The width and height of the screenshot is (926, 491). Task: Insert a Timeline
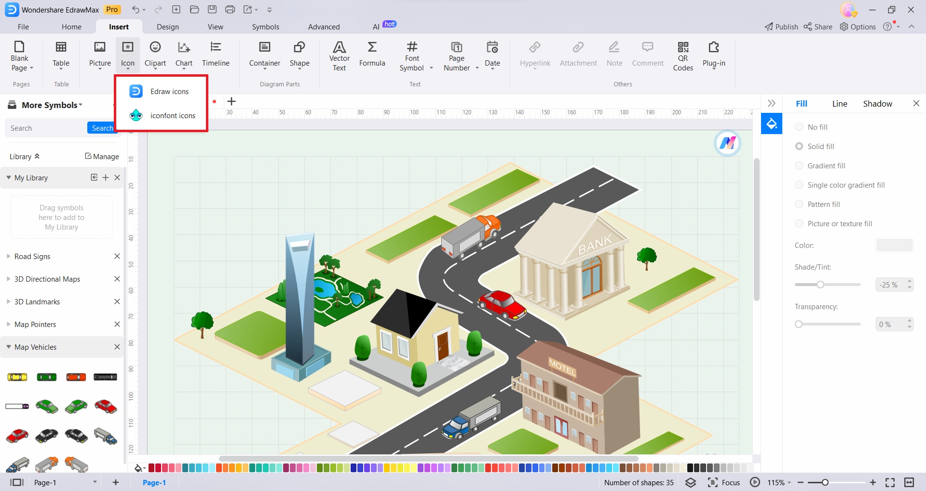point(216,55)
